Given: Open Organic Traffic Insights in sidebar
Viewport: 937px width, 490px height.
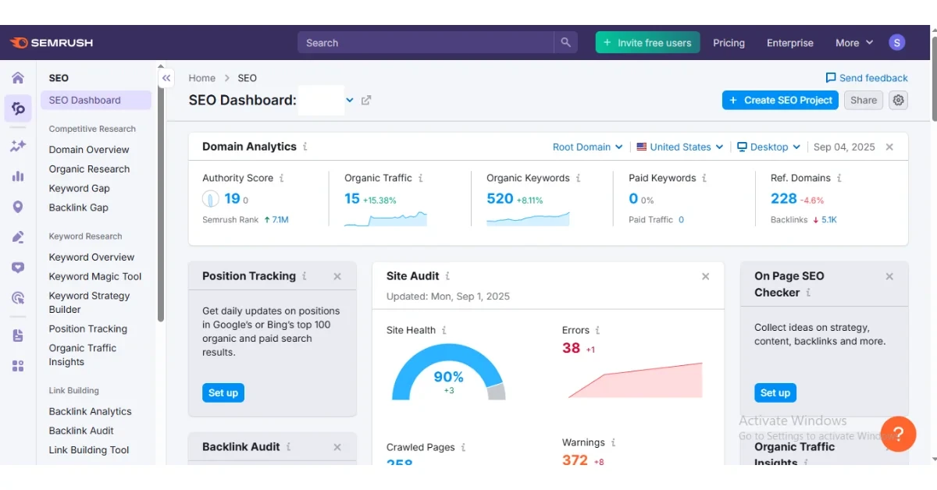Looking at the screenshot, I should 83,355.
